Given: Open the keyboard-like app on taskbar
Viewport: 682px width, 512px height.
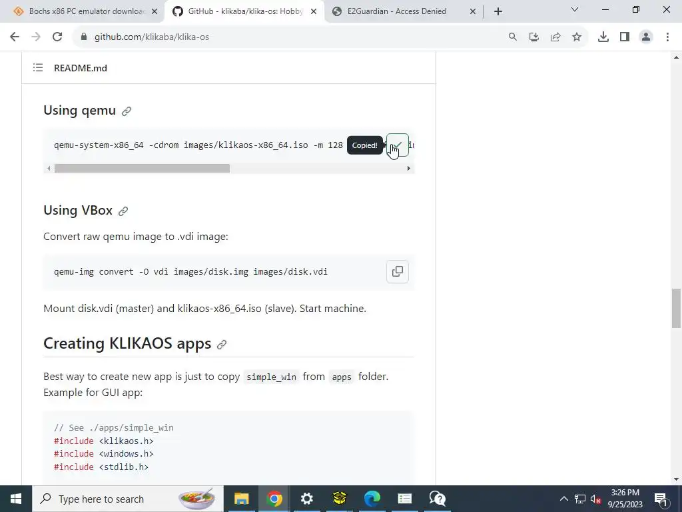Looking at the screenshot, I should [404, 499].
